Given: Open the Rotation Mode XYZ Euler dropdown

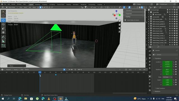Looking at the screenshot, I should pyautogui.click(x=167, y=77).
